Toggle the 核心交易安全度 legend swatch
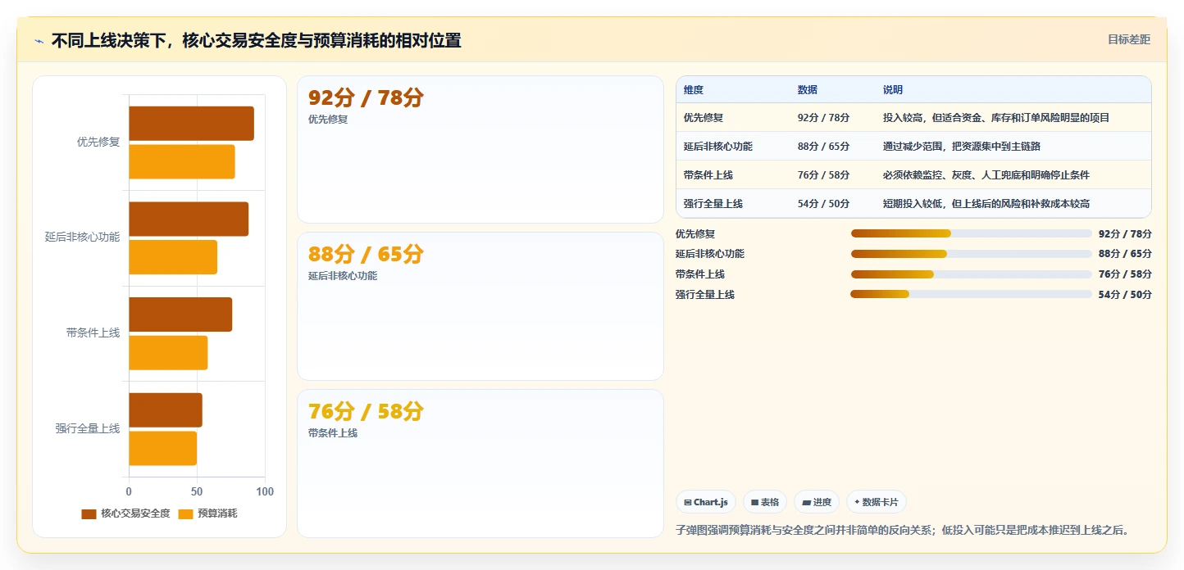The height and width of the screenshot is (570, 1184). (89, 513)
